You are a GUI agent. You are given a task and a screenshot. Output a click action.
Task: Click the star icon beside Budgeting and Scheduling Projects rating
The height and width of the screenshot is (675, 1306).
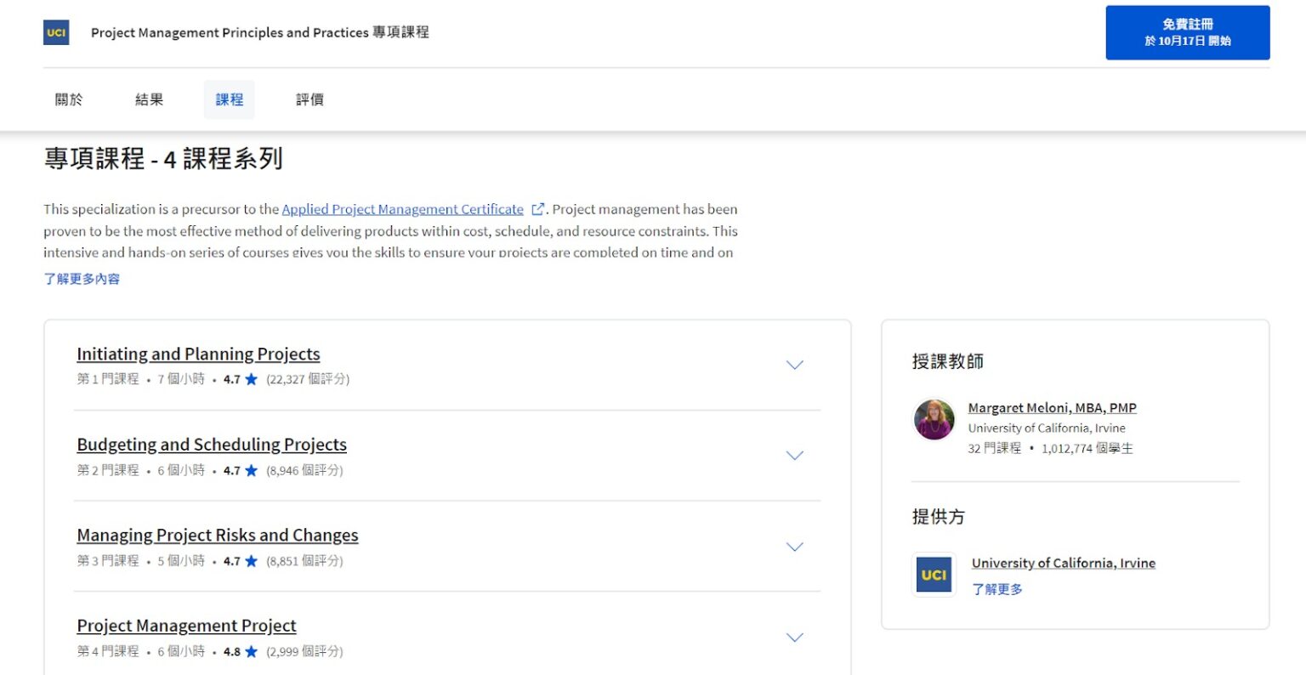(x=250, y=470)
